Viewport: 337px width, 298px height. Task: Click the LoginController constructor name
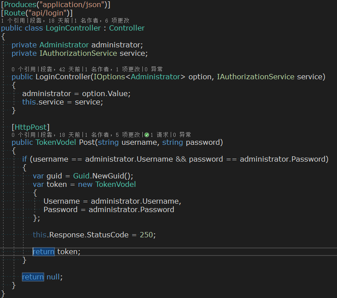point(63,77)
